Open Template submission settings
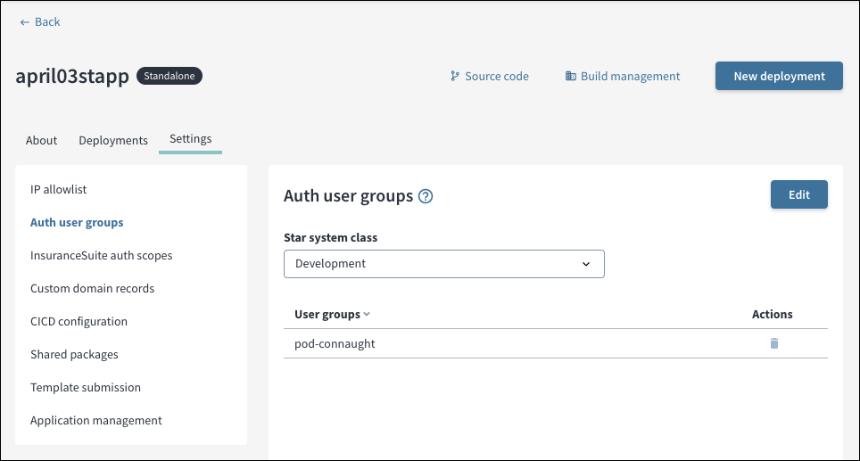Screen dimensions: 860x461 click(86, 388)
